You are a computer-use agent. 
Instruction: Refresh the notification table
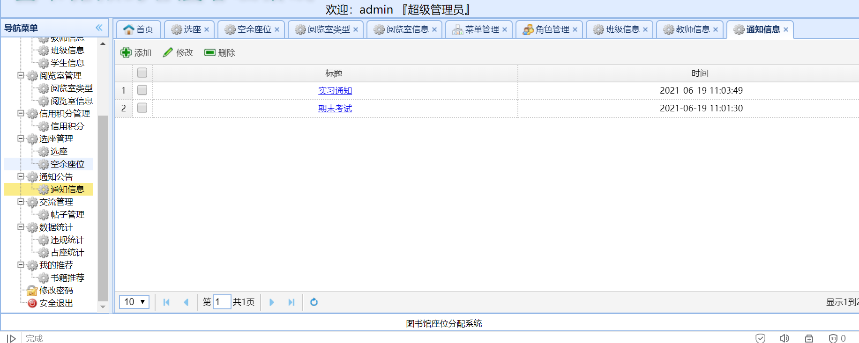pos(314,302)
